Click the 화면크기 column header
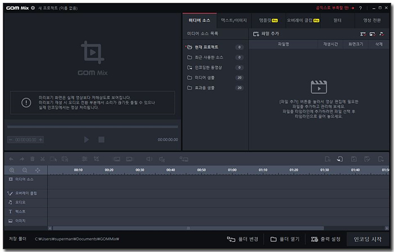This screenshot has height=252, width=394. coord(356,44)
